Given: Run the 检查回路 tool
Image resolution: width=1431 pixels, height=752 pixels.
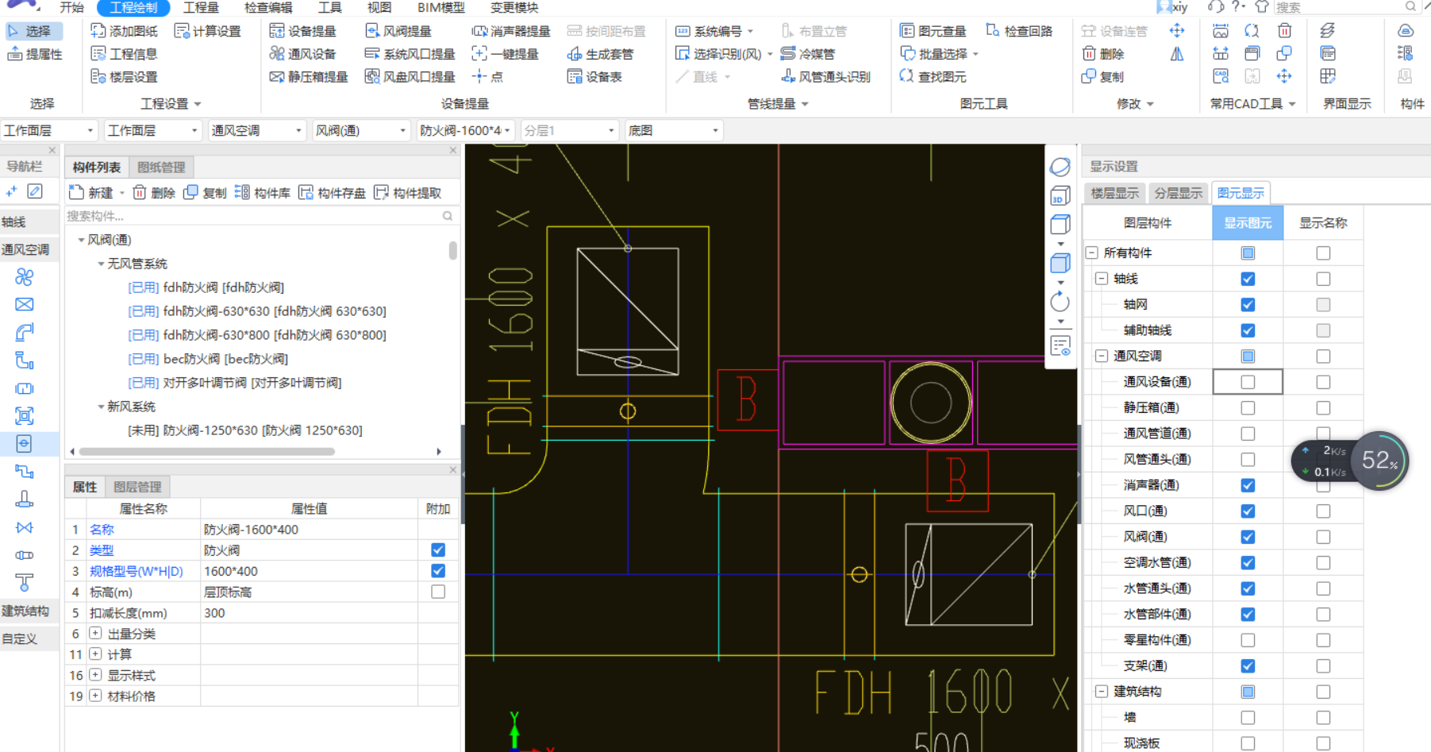Looking at the screenshot, I should tap(1019, 31).
